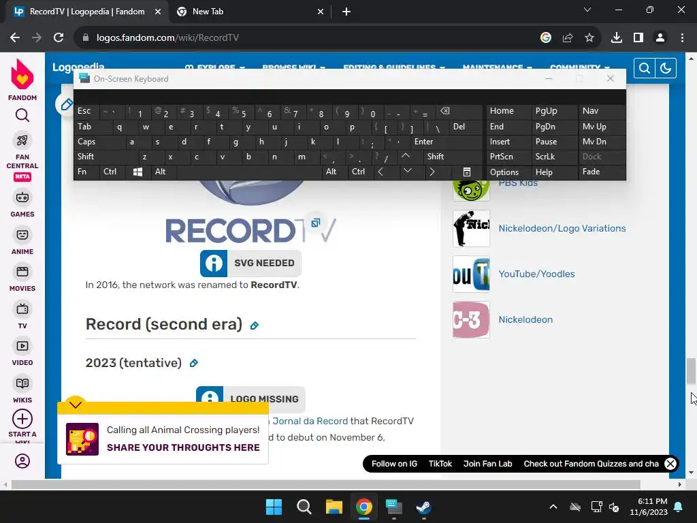This screenshot has height=523, width=697.
Task: Open Chrome three-dot menu
Action: tap(682, 38)
